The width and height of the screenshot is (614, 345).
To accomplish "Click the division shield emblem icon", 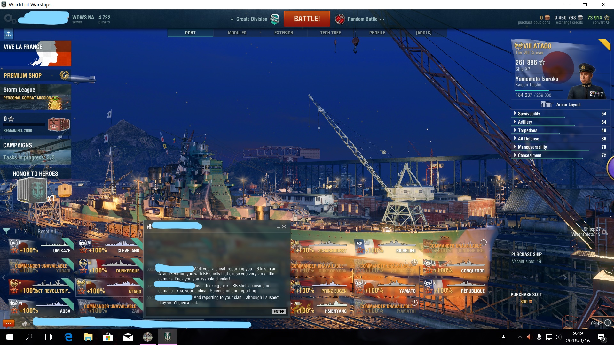I will click(274, 19).
